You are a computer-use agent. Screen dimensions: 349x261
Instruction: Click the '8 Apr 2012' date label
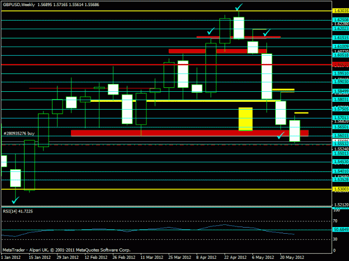(206, 258)
